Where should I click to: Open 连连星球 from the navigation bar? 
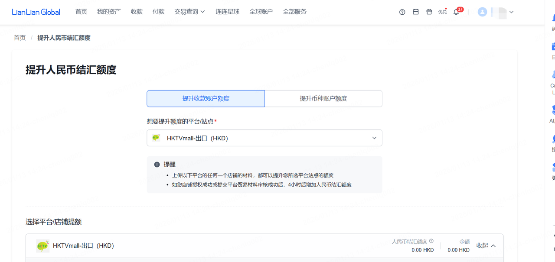[x=228, y=12]
